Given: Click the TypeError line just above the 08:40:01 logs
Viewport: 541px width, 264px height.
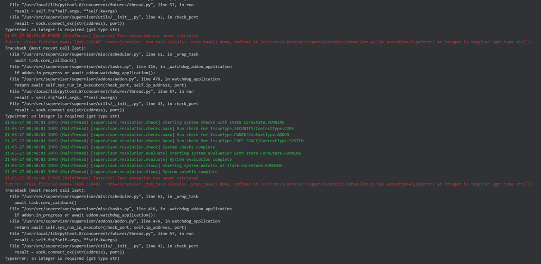Looking at the screenshot, I should click(62, 116).
